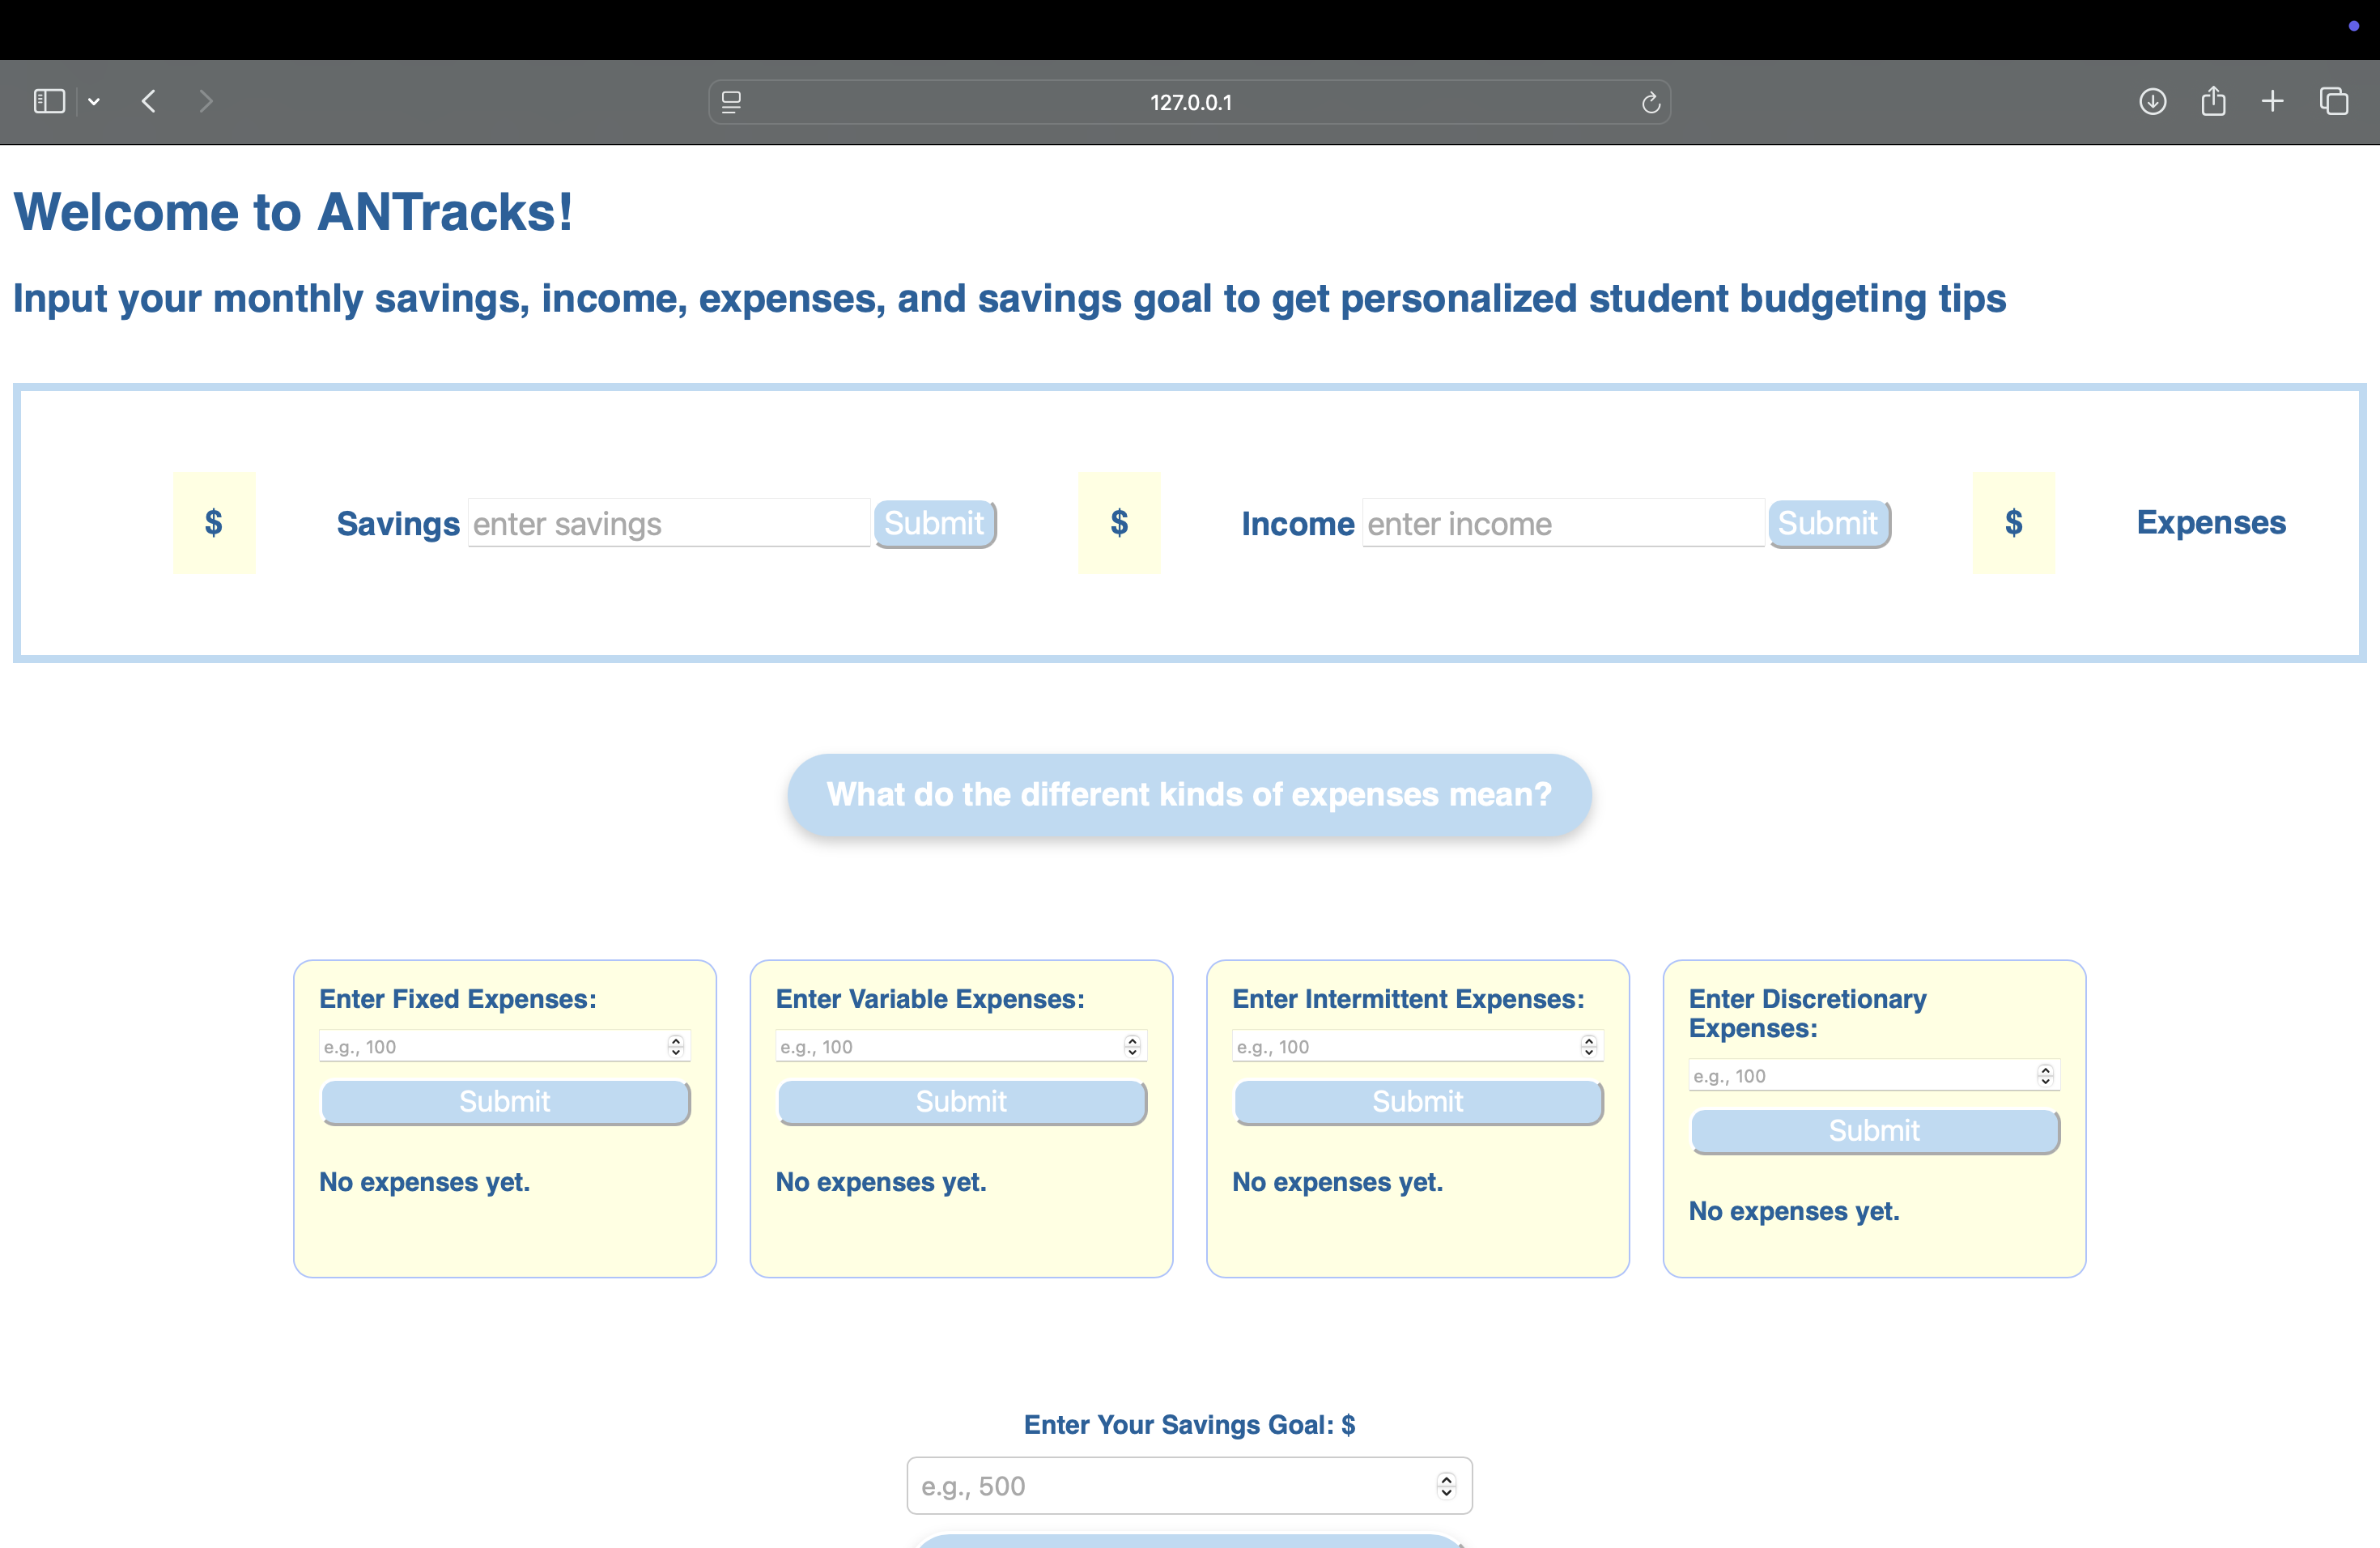Open expense kinds explanation button
2380x1548 pixels.
(1189, 794)
